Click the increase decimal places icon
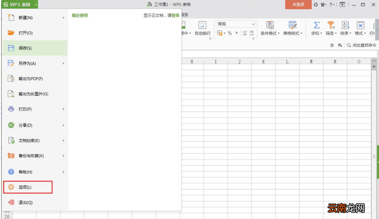 point(245,33)
